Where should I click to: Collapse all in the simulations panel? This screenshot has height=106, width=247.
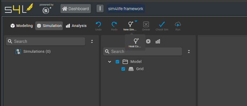point(92,41)
